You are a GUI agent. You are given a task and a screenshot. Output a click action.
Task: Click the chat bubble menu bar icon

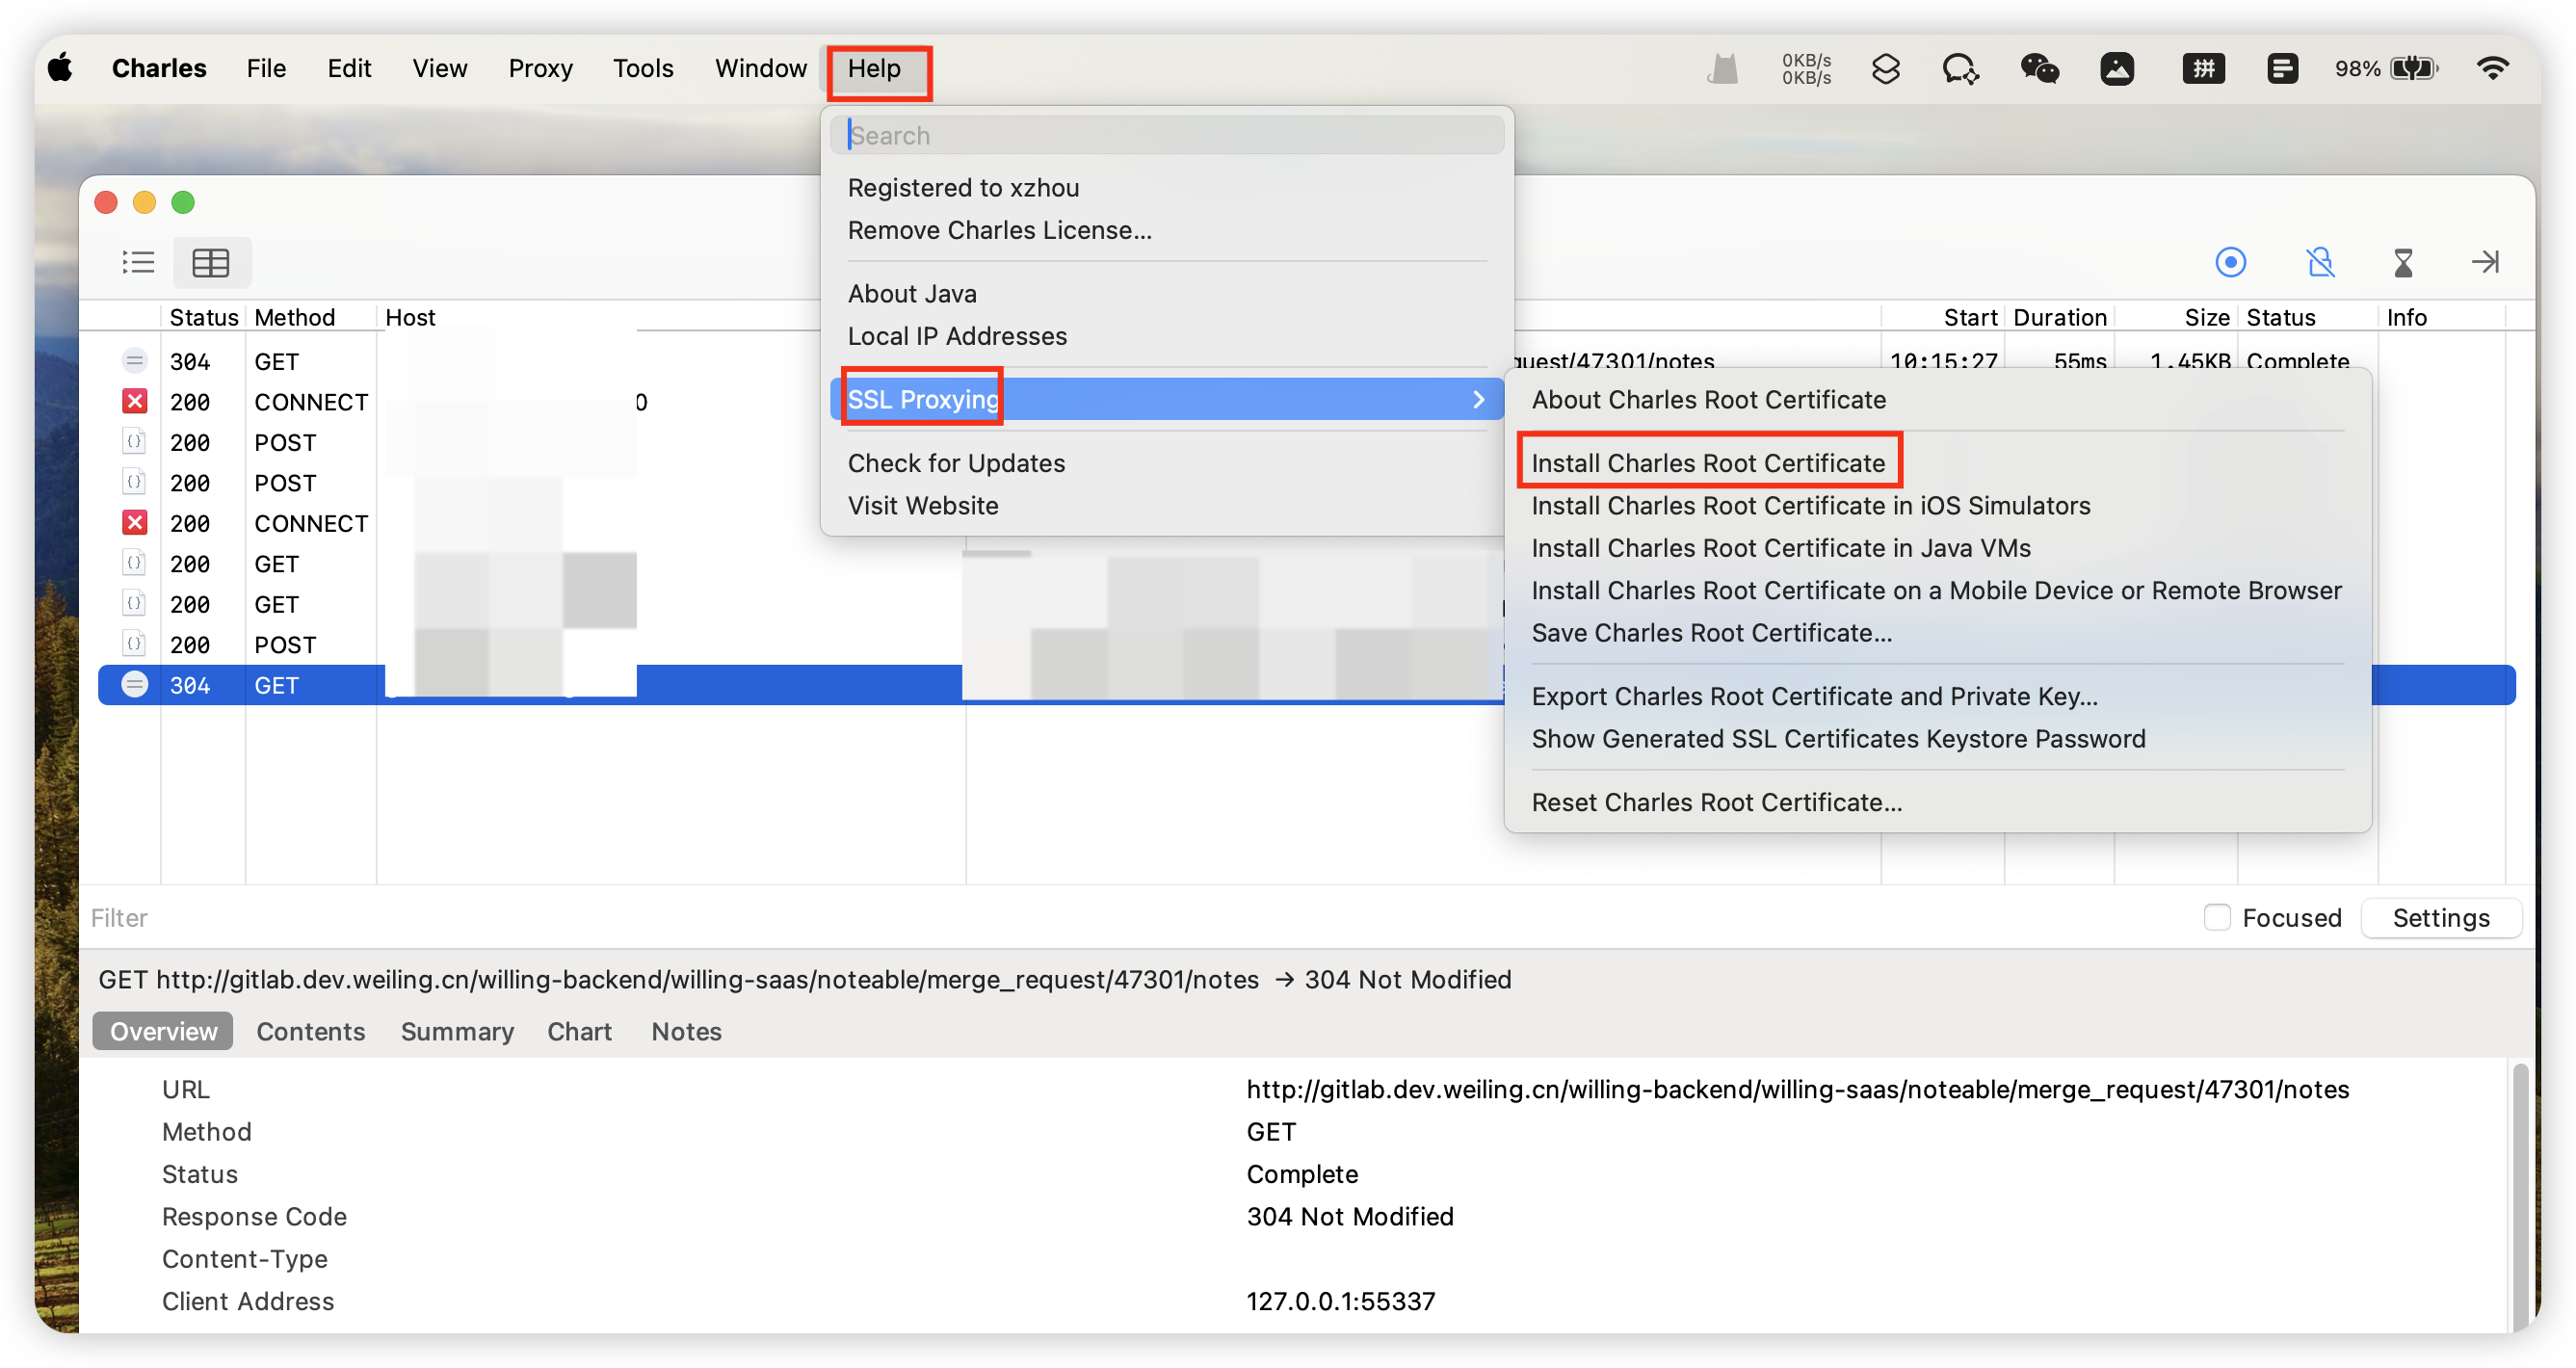[x=1959, y=68]
